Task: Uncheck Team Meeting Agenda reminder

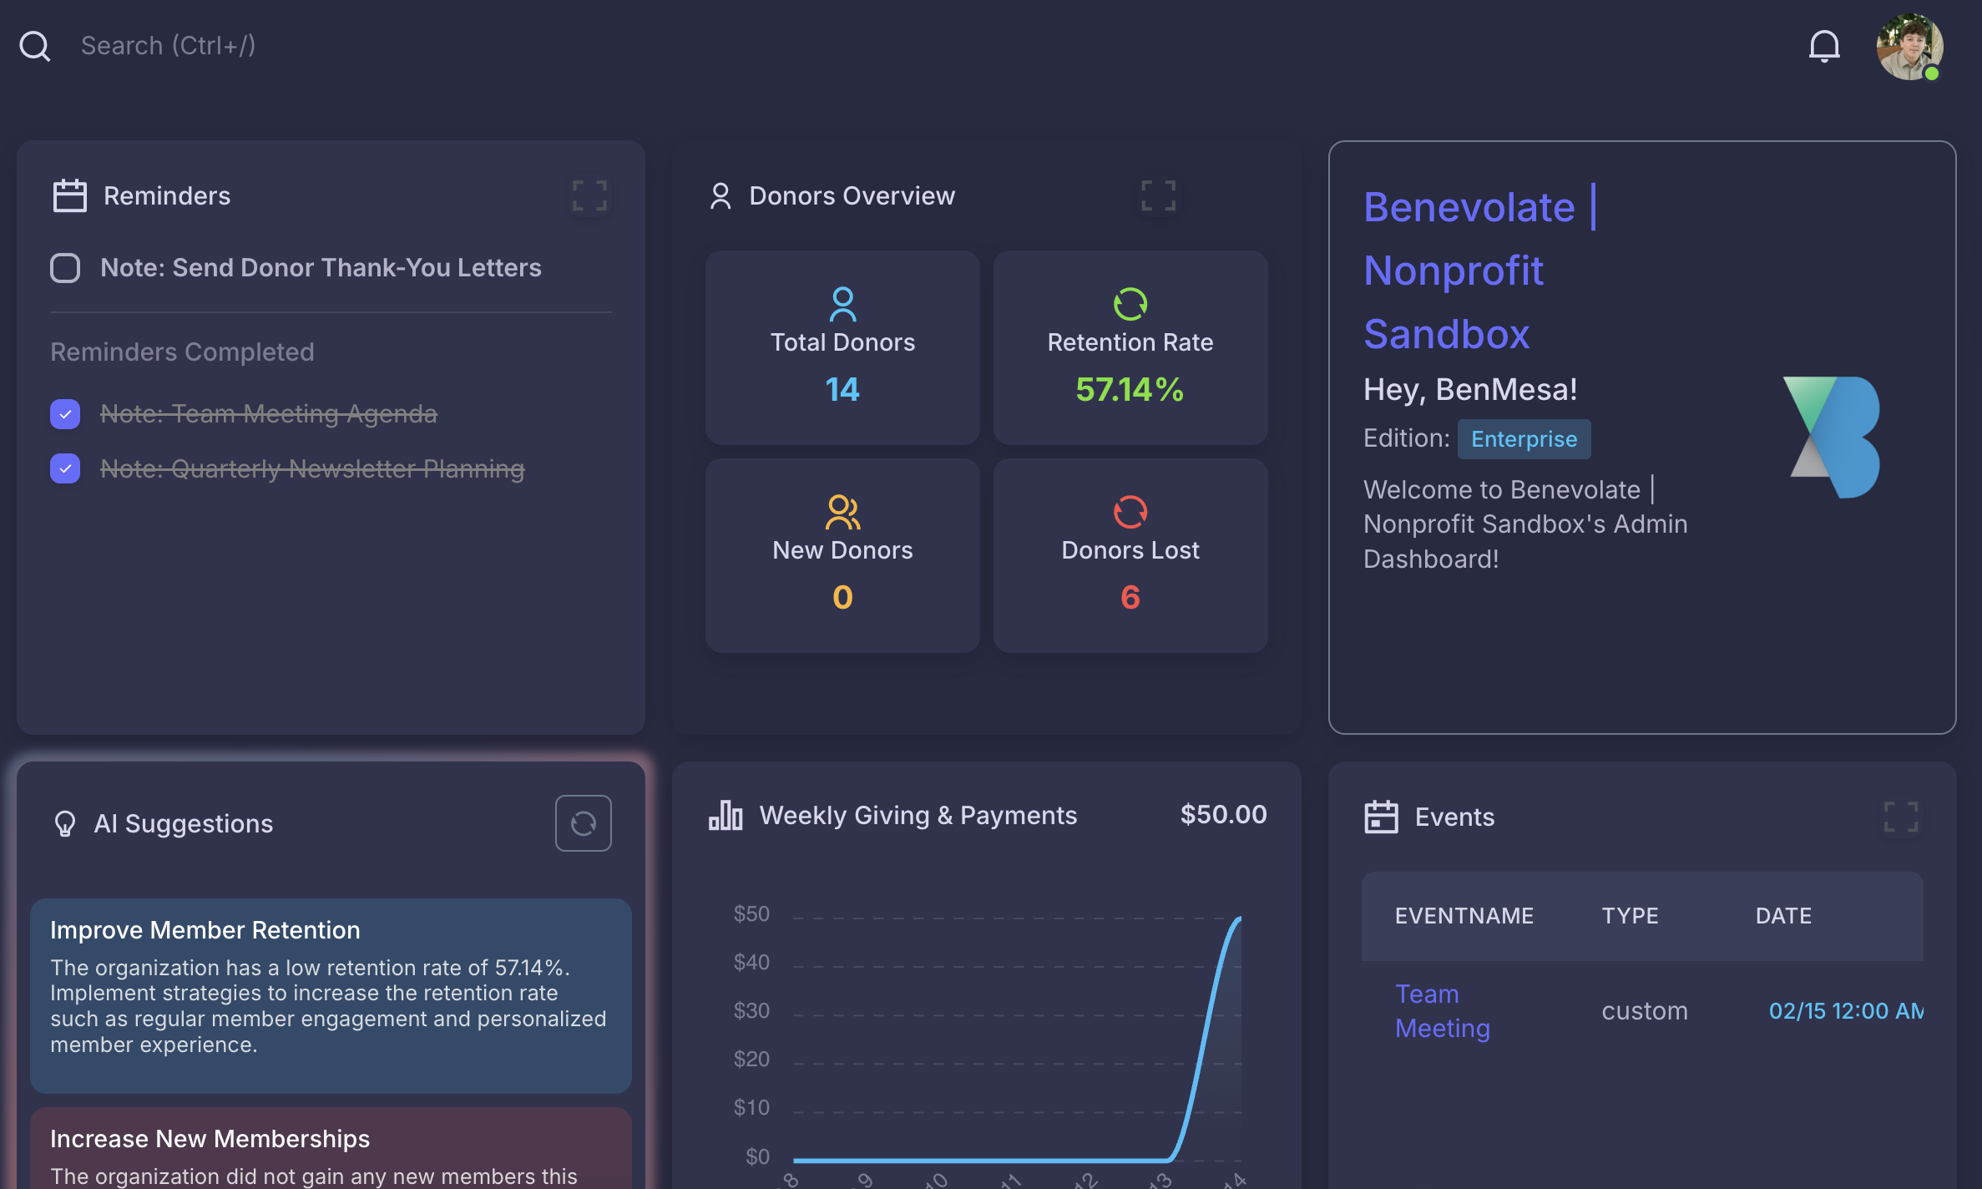Action: 65,413
